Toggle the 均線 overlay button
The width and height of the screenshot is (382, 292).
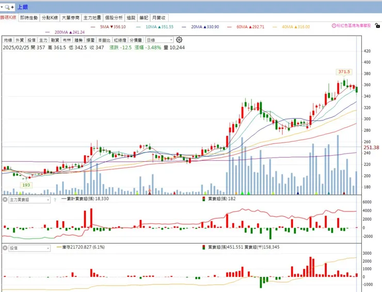[x=8, y=40]
